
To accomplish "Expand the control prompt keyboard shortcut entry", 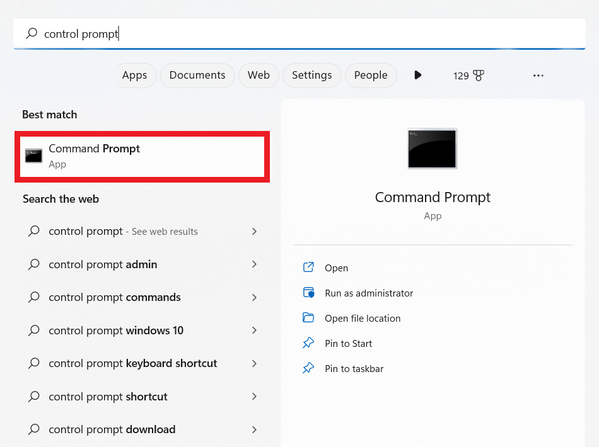I will click(254, 363).
